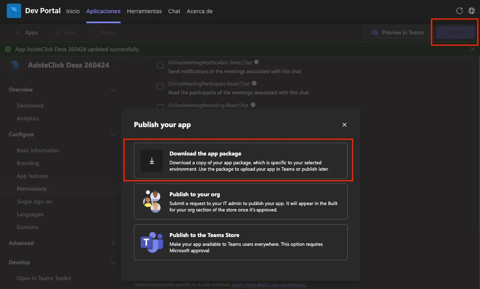Collapse the Configure section
The height and width of the screenshot is (289, 480).
(x=113, y=134)
